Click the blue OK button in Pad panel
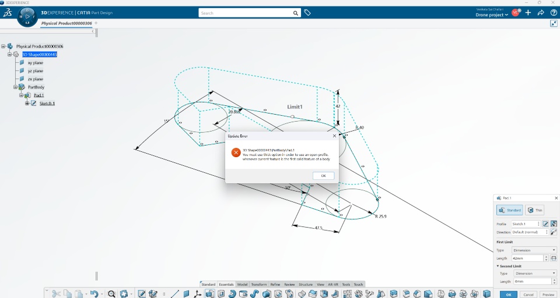Image resolution: width=560 pixels, height=298 pixels. coord(509,295)
